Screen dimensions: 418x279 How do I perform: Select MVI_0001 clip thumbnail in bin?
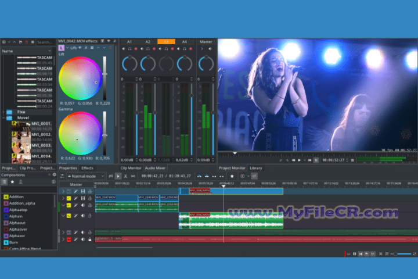[21, 126]
